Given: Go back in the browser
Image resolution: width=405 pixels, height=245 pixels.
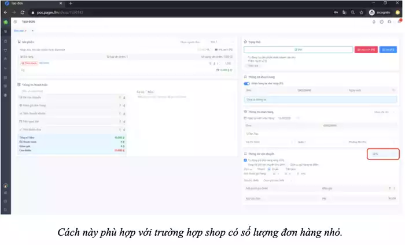Looking at the screenshot, I should click(x=5, y=12).
